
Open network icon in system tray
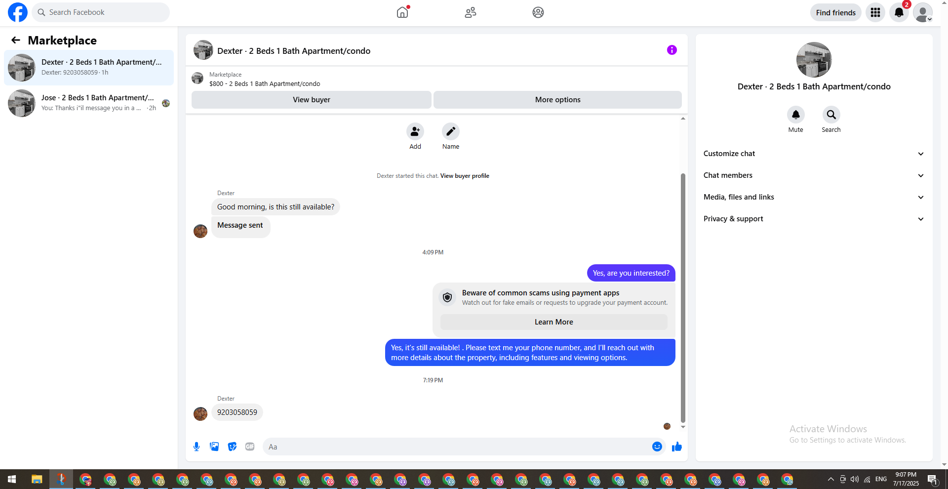coord(868,479)
